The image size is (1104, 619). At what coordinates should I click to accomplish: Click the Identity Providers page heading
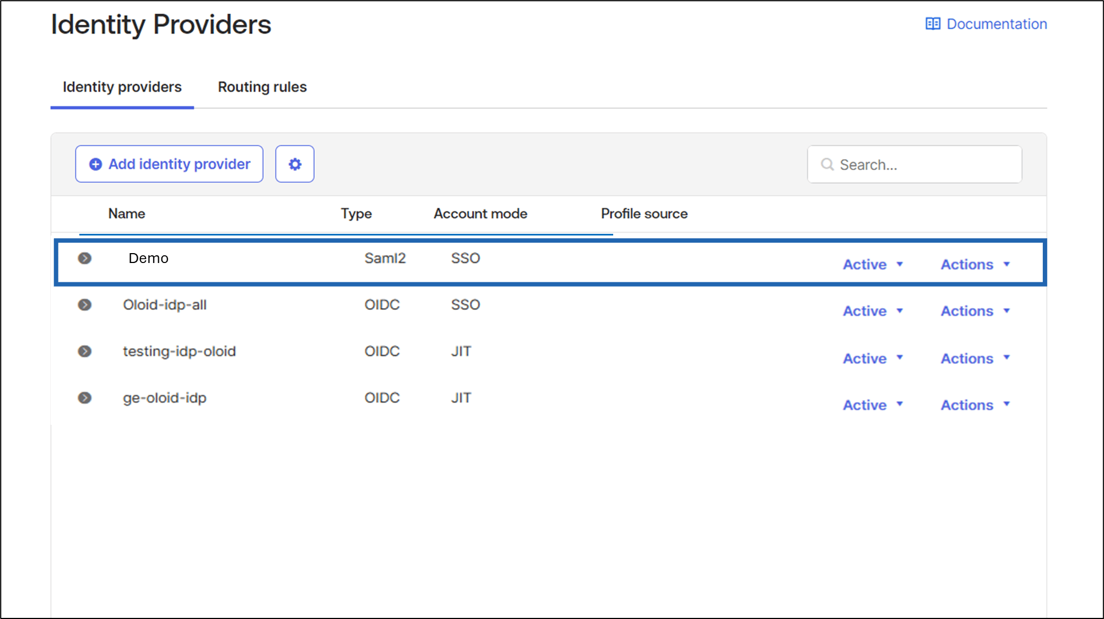pyautogui.click(x=161, y=25)
